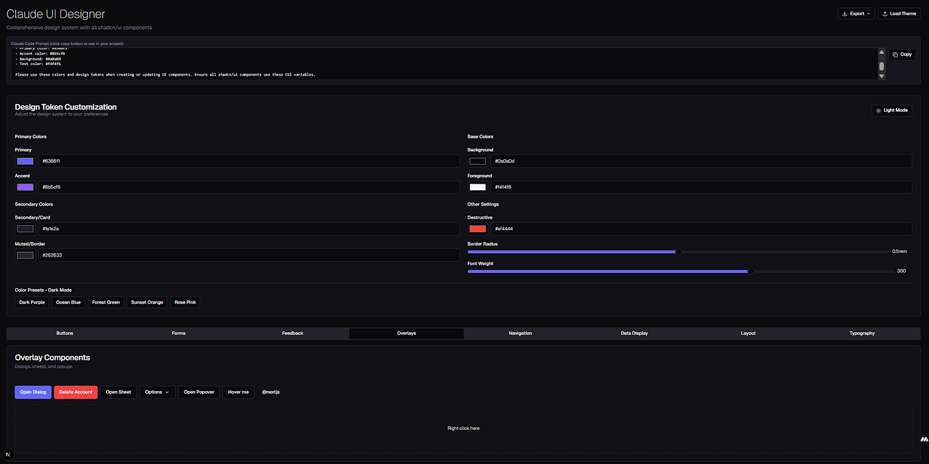
Task: Click the red Delete Account button
Action: pos(76,392)
